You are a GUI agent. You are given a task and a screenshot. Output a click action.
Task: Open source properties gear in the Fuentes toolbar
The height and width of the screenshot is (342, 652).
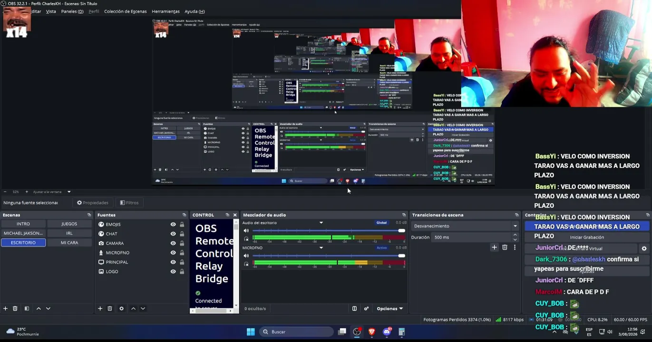coord(121,308)
